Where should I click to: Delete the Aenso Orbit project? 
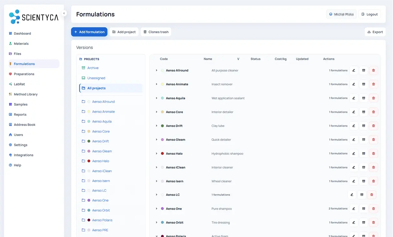[374, 223]
